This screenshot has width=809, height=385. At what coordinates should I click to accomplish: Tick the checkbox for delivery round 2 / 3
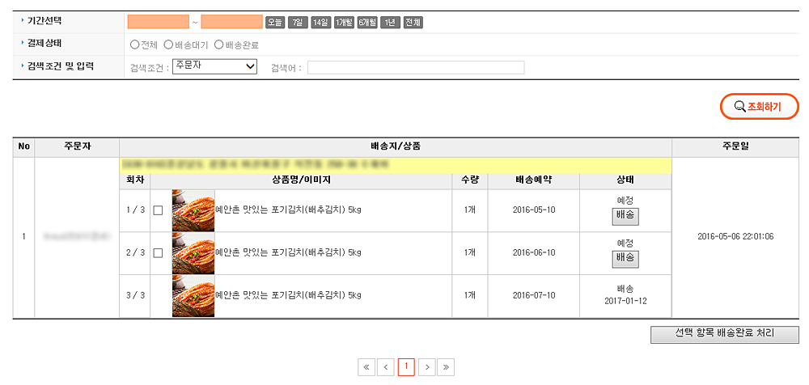point(158,253)
